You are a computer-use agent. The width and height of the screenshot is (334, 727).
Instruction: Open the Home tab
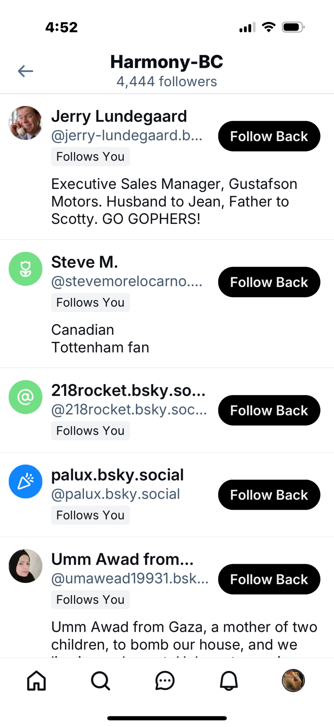37,680
